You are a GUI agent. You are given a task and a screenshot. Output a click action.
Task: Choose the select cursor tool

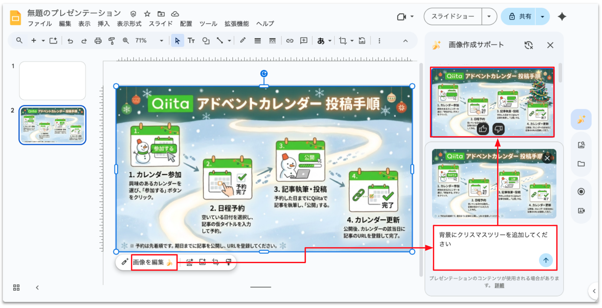pos(177,41)
